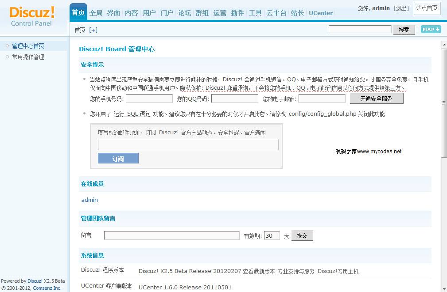Open 查看最新版本 link
447x292 pixels.
pyautogui.click(x=258, y=271)
